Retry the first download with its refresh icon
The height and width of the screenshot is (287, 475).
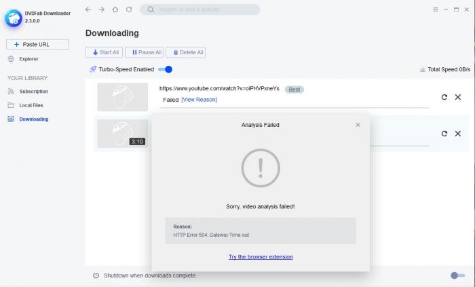(444, 97)
